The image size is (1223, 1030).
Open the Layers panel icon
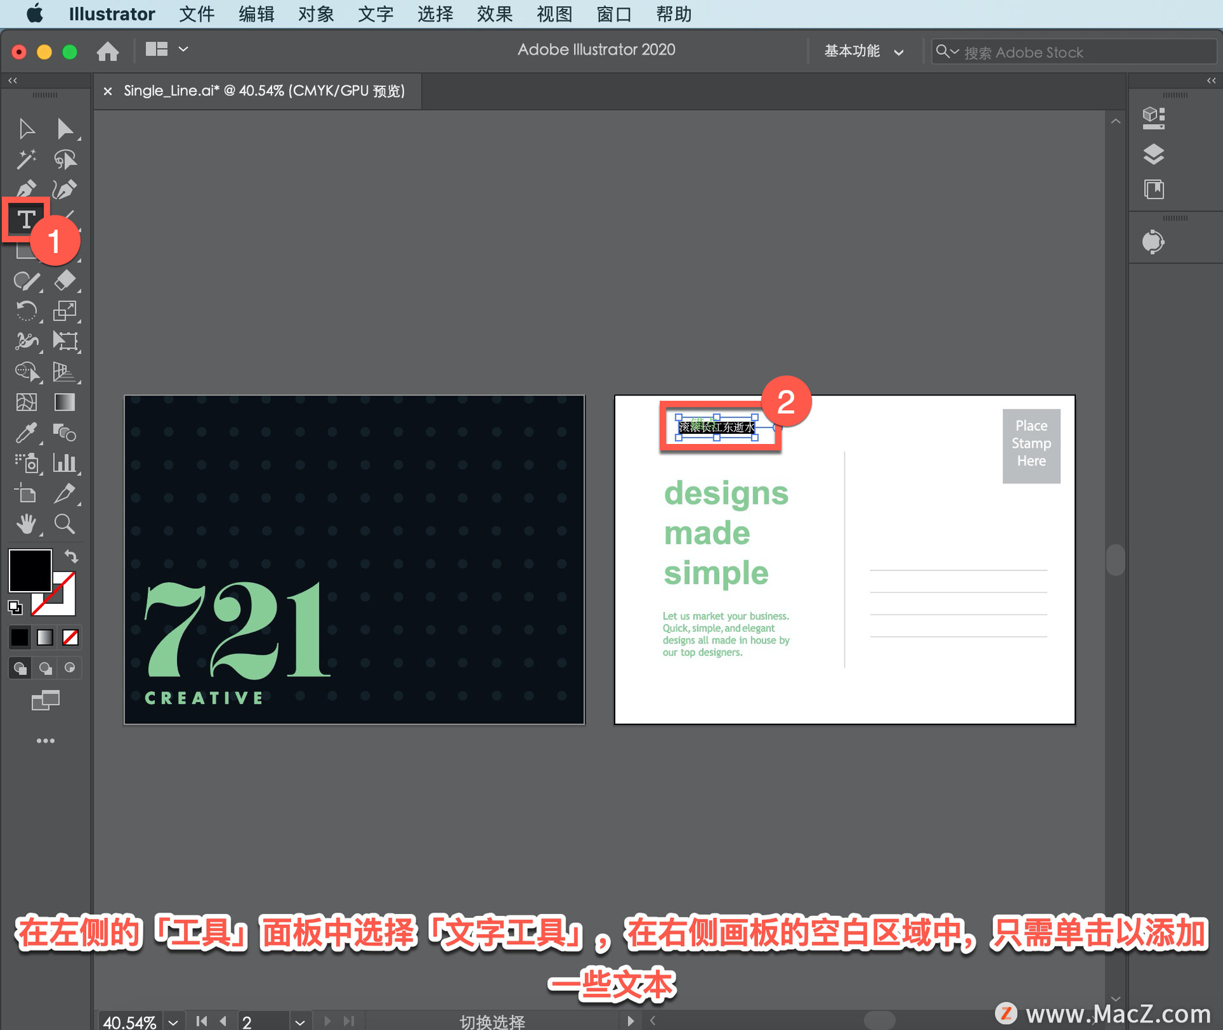pos(1154,154)
